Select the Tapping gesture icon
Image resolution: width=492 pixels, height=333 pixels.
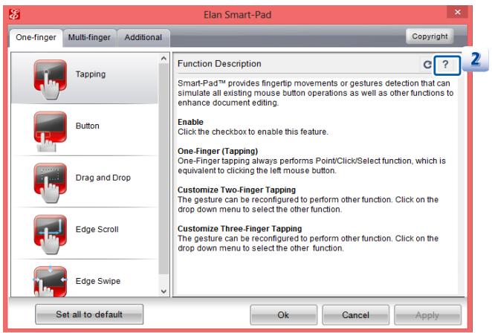pyautogui.click(x=51, y=80)
